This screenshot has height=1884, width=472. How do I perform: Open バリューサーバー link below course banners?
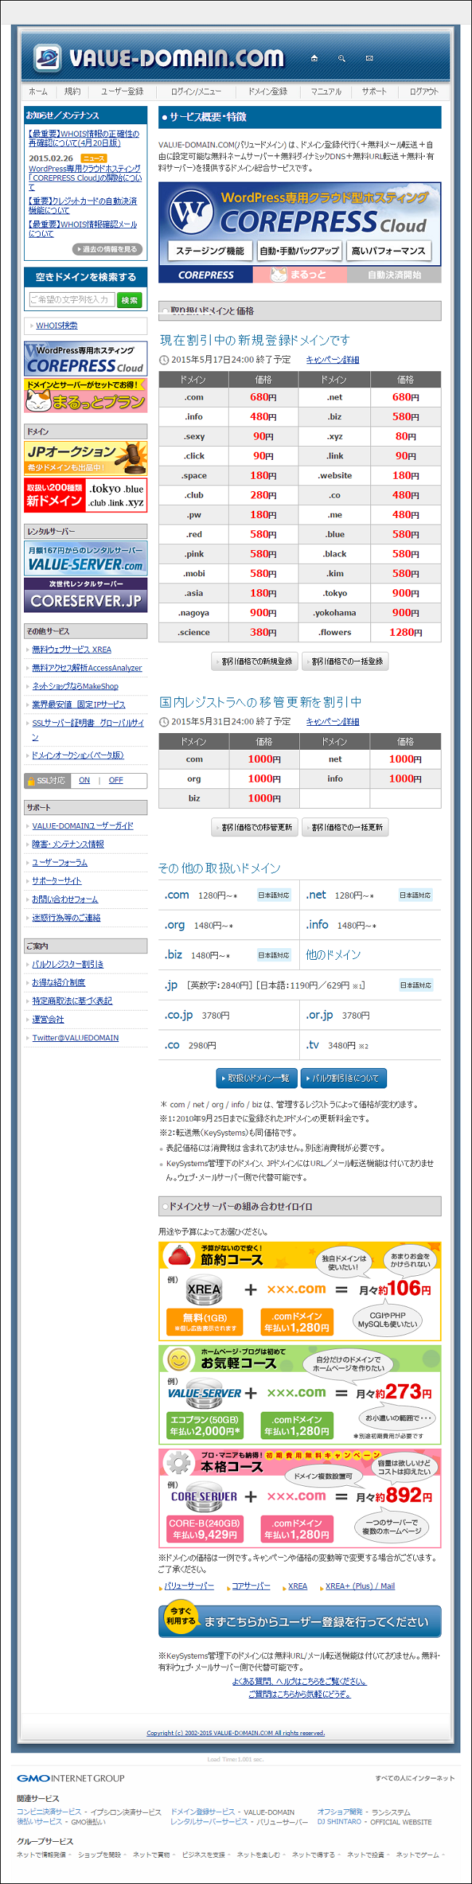[189, 1585]
